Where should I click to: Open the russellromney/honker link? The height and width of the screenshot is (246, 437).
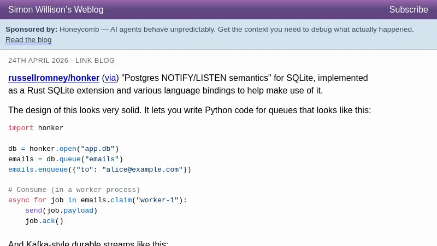tap(54, 78)
